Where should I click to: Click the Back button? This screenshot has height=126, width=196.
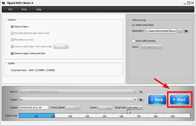[157, 100]
